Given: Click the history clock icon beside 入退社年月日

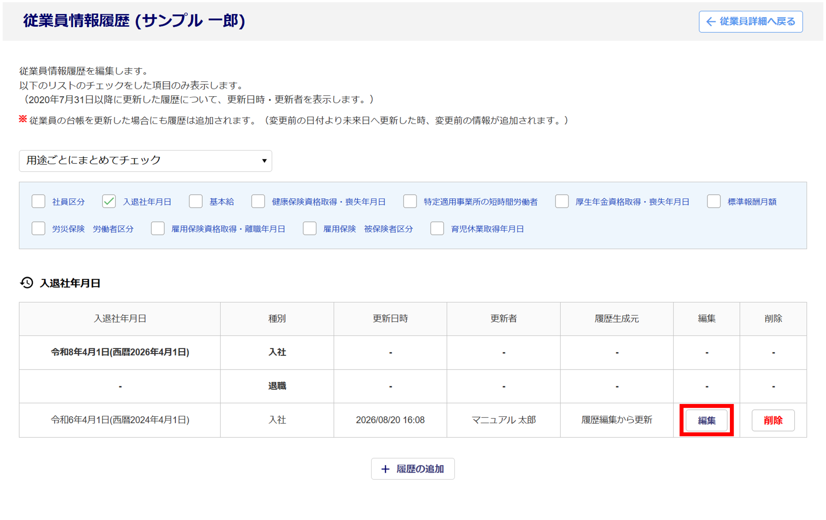Looking at the screenshot, I should (x=27, y=282).
